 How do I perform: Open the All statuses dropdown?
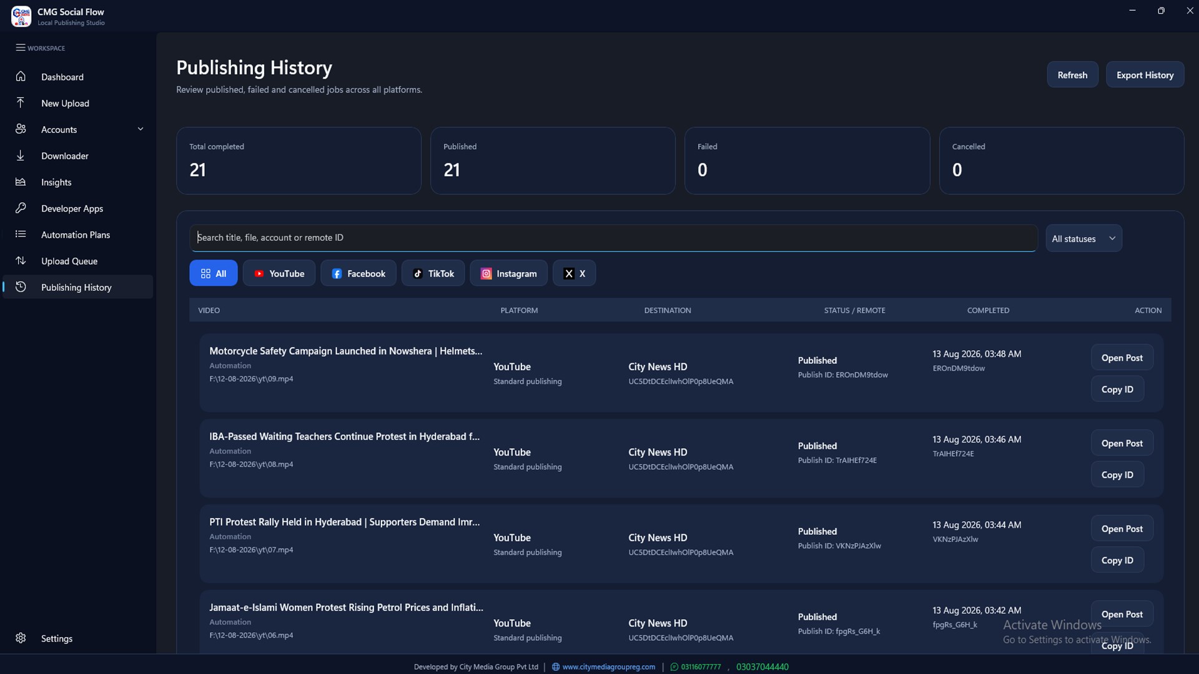(1083, 238)
